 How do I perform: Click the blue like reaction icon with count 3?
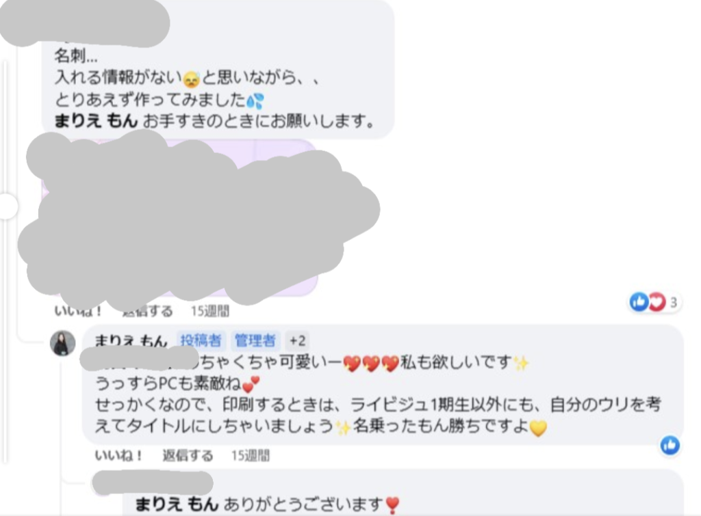pos(639,302)
